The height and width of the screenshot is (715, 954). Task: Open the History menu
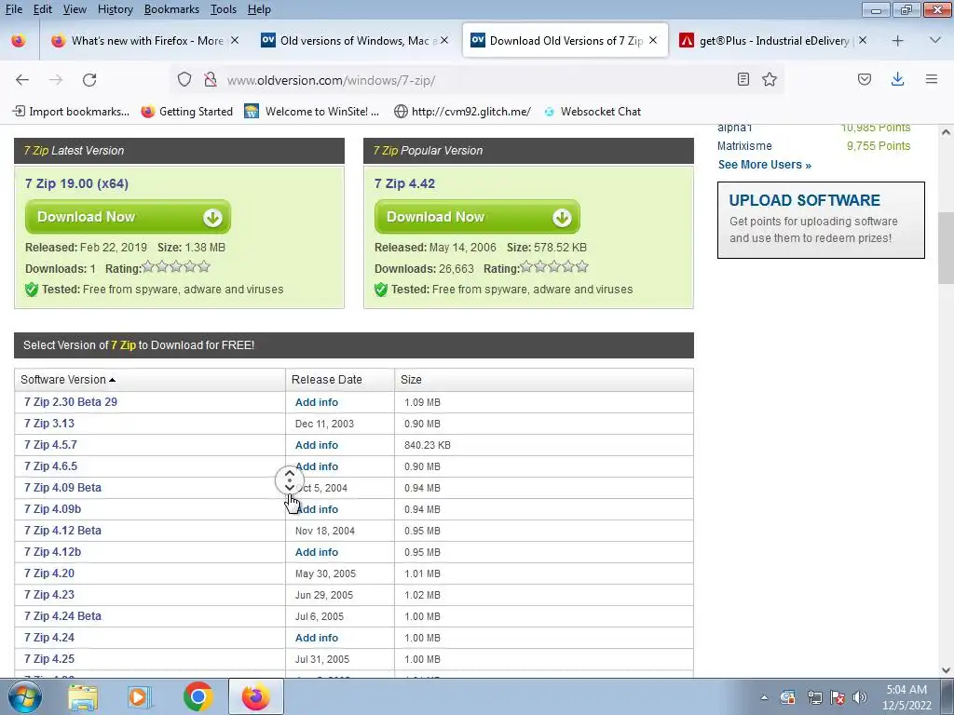116,9
